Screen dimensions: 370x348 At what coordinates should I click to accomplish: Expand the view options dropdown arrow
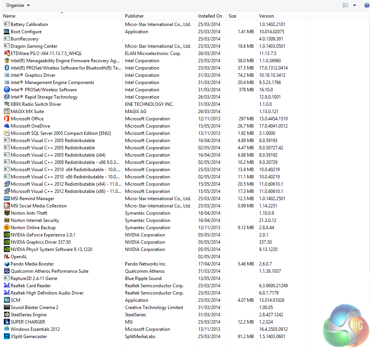[354, 5]
